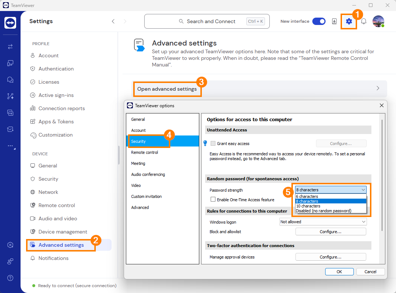Open Authentication settings page
The height and width of the screenshot is (293, 396).
click(52, 69)
